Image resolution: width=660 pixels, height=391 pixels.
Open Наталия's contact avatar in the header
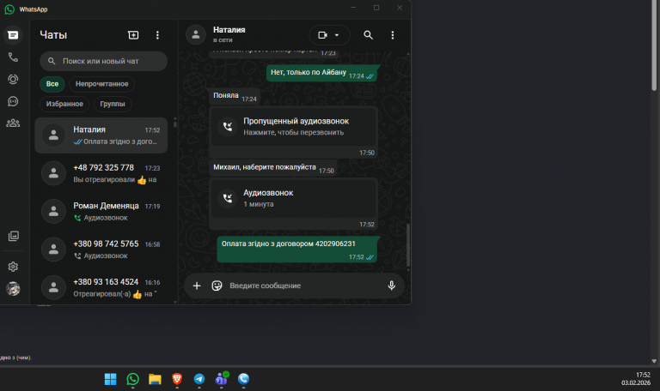click(196, 35)
